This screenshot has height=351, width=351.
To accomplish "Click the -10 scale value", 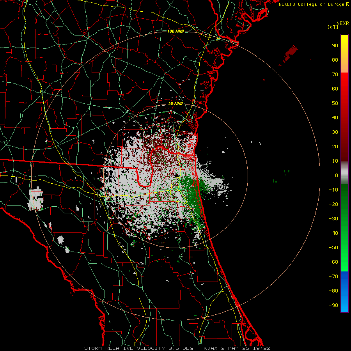I will 333,190.
